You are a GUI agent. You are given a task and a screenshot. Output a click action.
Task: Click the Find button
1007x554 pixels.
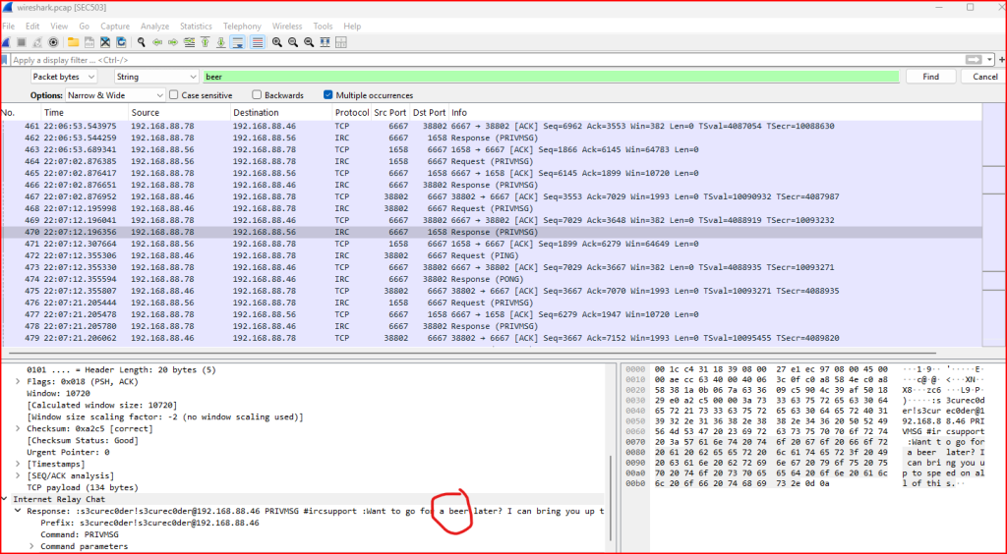[x=930, y=77]
